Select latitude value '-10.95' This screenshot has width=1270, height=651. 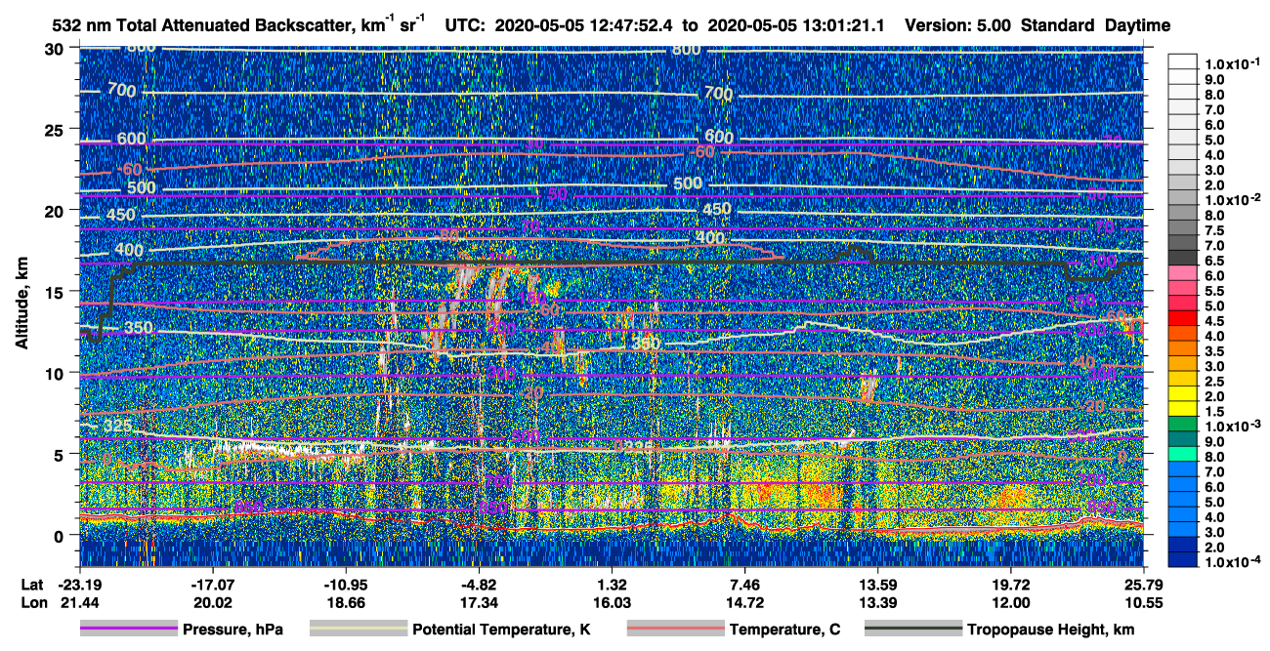pyautogui.click(x=345, y=585)
